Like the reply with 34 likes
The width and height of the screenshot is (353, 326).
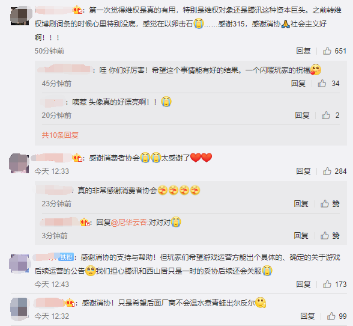[x=328, y=84]
